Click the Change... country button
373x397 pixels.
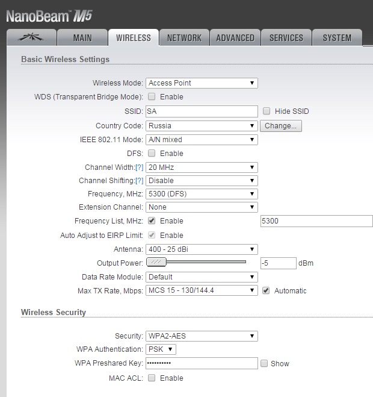[x=281, y=126]
